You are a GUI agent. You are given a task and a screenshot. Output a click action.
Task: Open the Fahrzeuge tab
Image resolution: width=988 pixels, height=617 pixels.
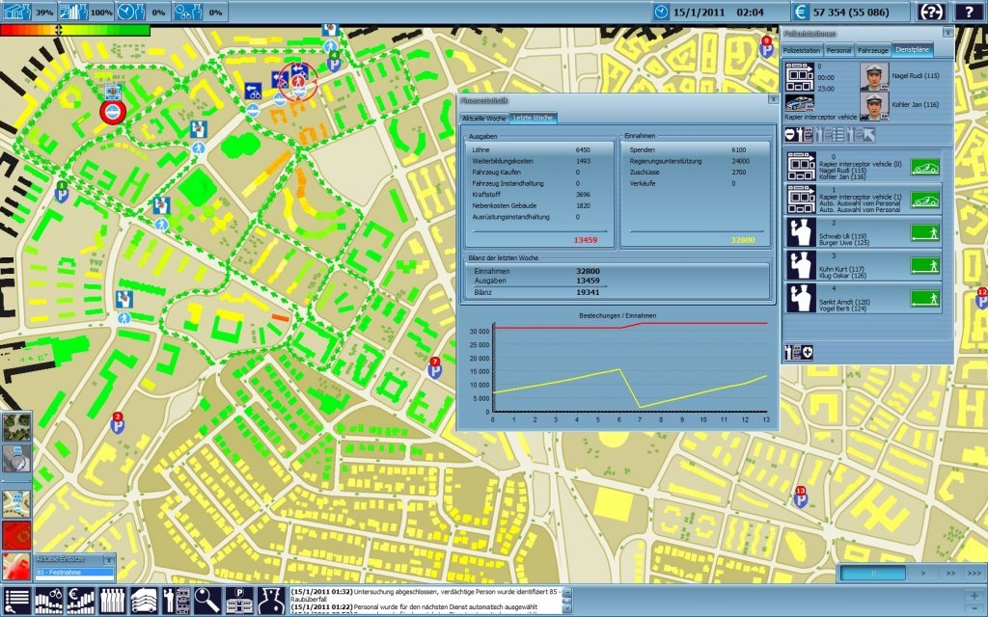pos(873,49)
